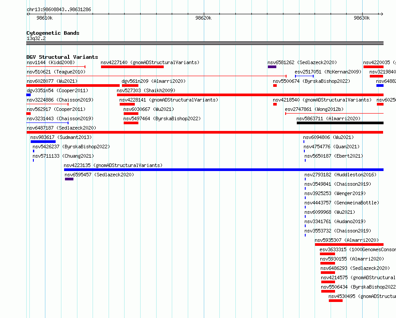Click nsv2793182 (Huddleston2016) label
The height and width of the screenshot is (318, 396).
coord(340,175)
